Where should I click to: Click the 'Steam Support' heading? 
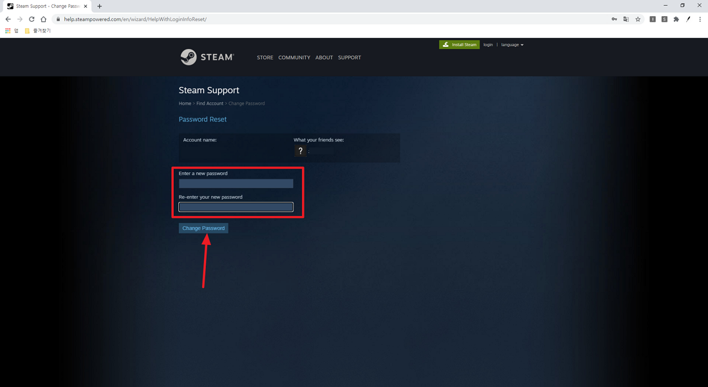pyautogui.click(x=209, y=90)
